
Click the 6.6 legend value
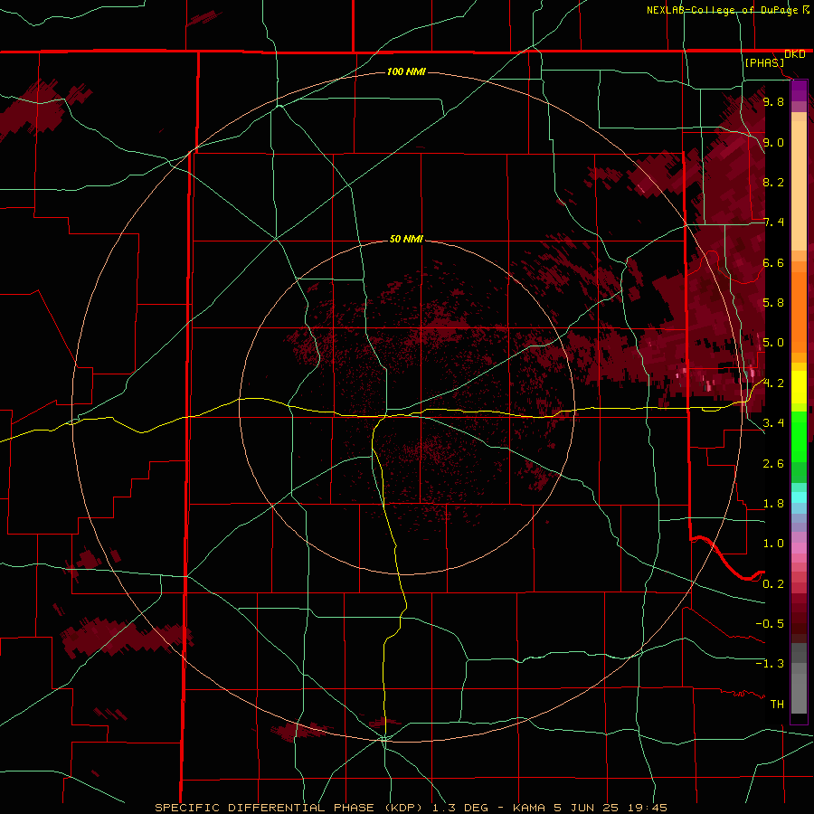pos(773,262)
